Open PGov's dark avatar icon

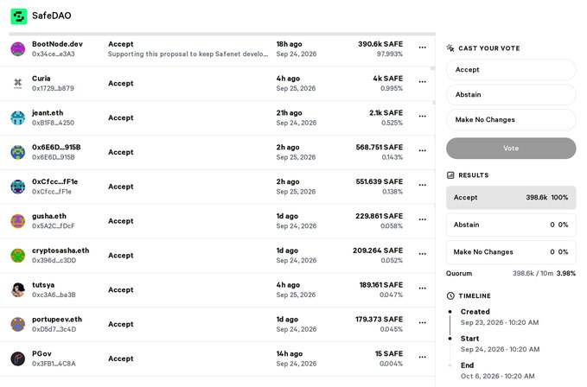(17, 358)
